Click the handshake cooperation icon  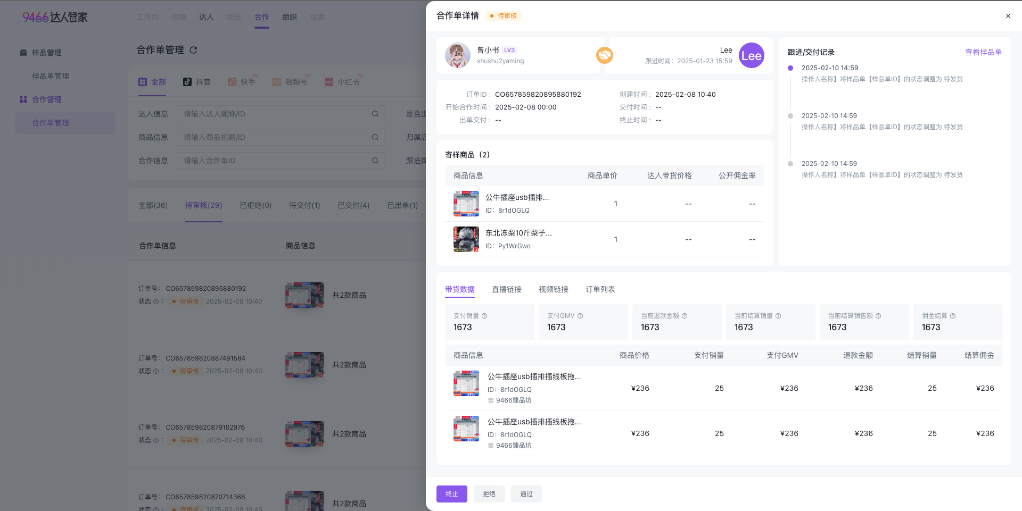[605, 55]
